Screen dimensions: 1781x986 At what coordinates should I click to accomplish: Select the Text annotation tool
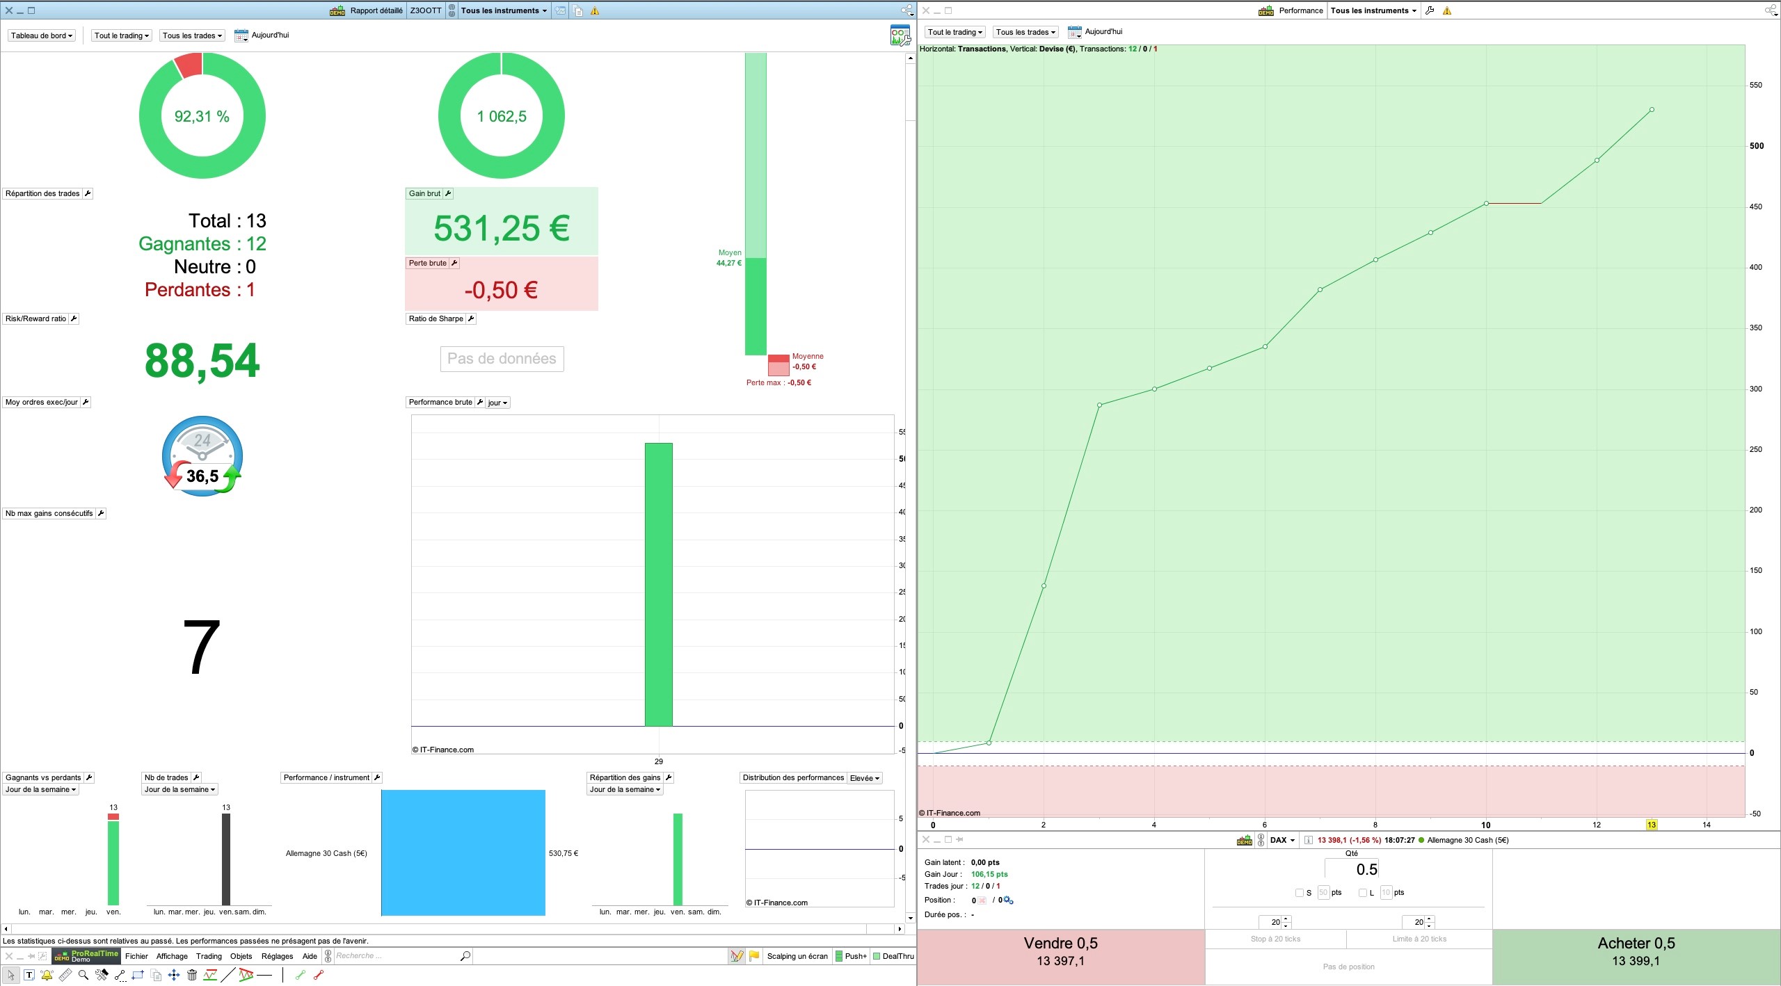tap(29, 975)
